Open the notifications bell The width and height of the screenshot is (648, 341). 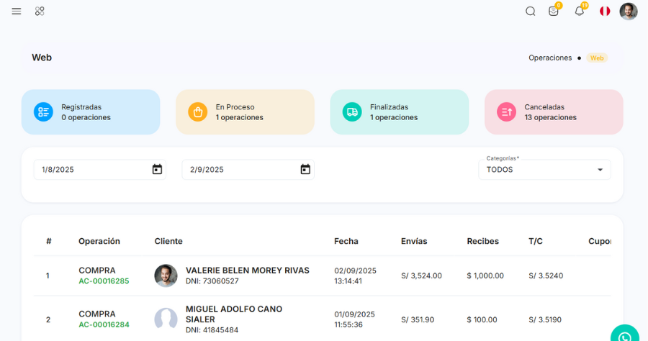579,12
